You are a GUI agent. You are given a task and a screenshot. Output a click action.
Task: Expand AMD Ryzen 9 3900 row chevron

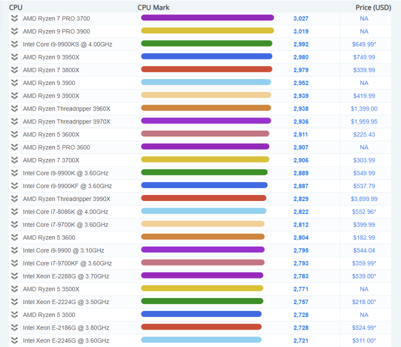15,83
